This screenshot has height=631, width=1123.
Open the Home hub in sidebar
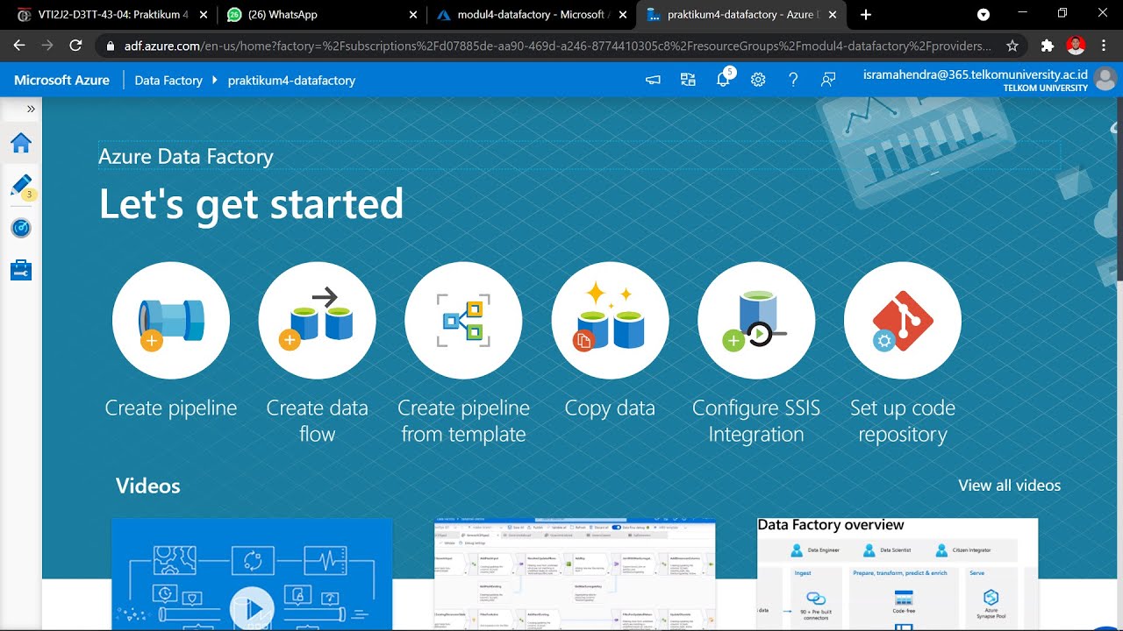21,143
